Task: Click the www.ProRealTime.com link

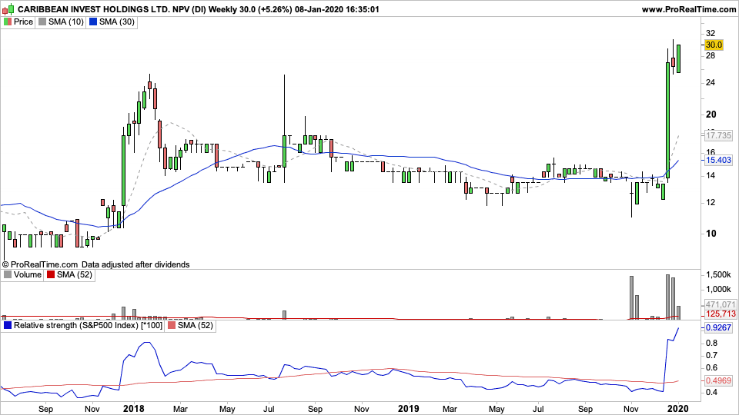Action: (688, 9)
